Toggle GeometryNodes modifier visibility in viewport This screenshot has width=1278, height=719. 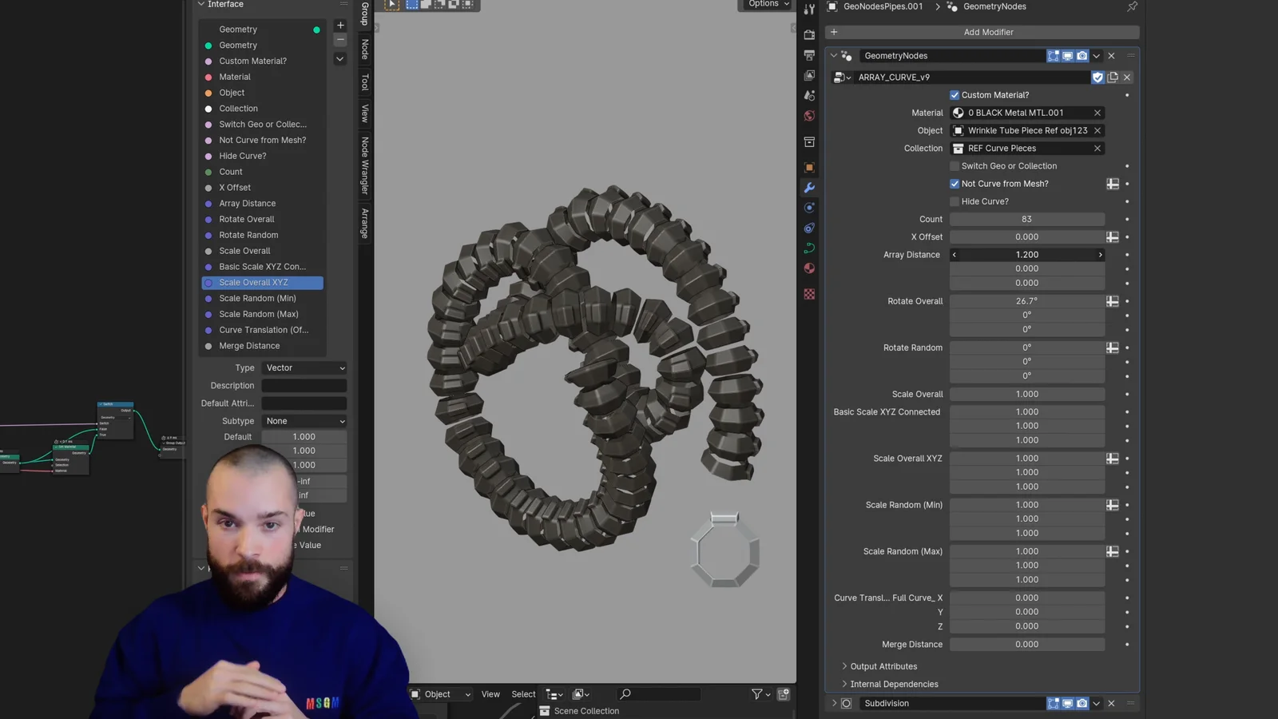[1068, 55]
